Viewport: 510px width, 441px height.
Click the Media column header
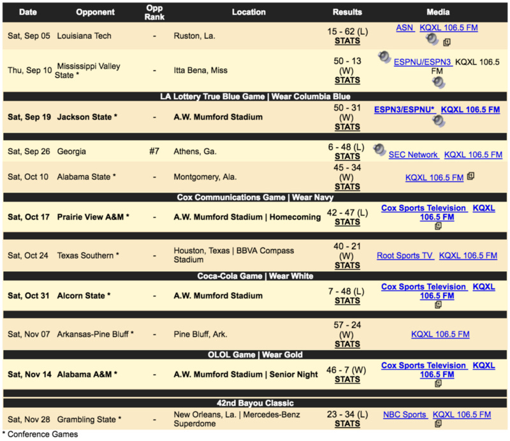[438, 12]
